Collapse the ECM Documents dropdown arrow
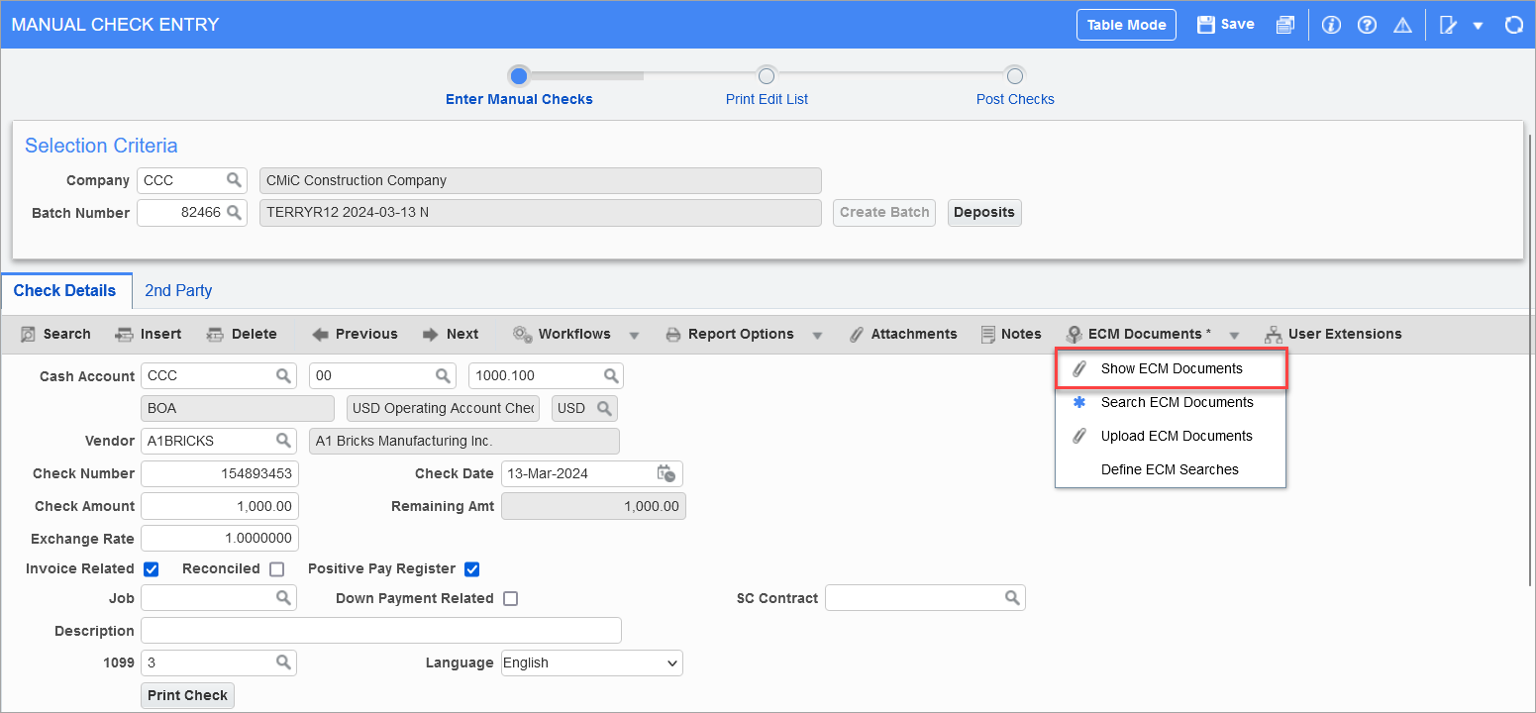Viewport: 1536px width, 713px height. point(1234,335)
